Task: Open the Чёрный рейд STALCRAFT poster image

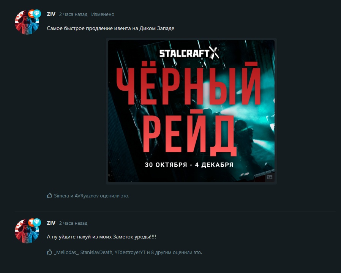Action: [191, 111]
